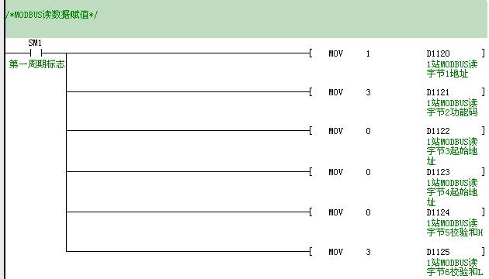489x279 pixels.
Task: Select source value 3 for D1125
Action: 368,252
